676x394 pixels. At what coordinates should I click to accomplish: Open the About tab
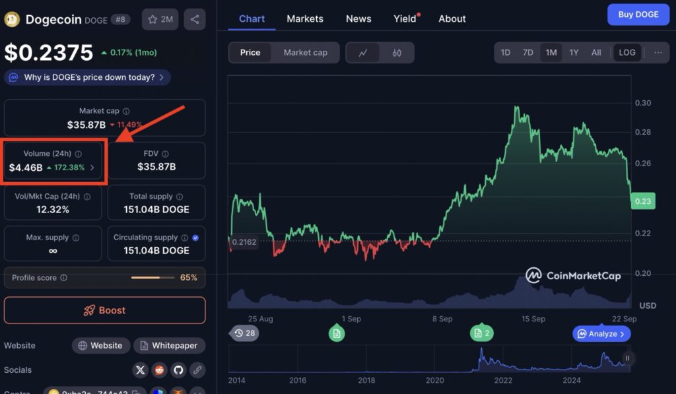coord(452,19)
